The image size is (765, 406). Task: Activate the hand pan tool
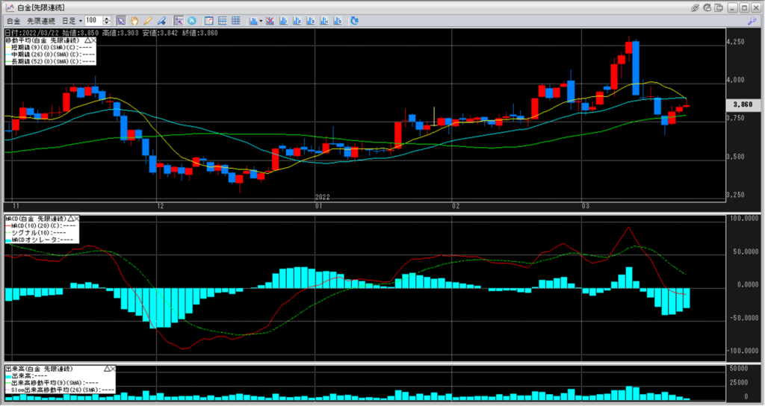[x=134, y=20]
